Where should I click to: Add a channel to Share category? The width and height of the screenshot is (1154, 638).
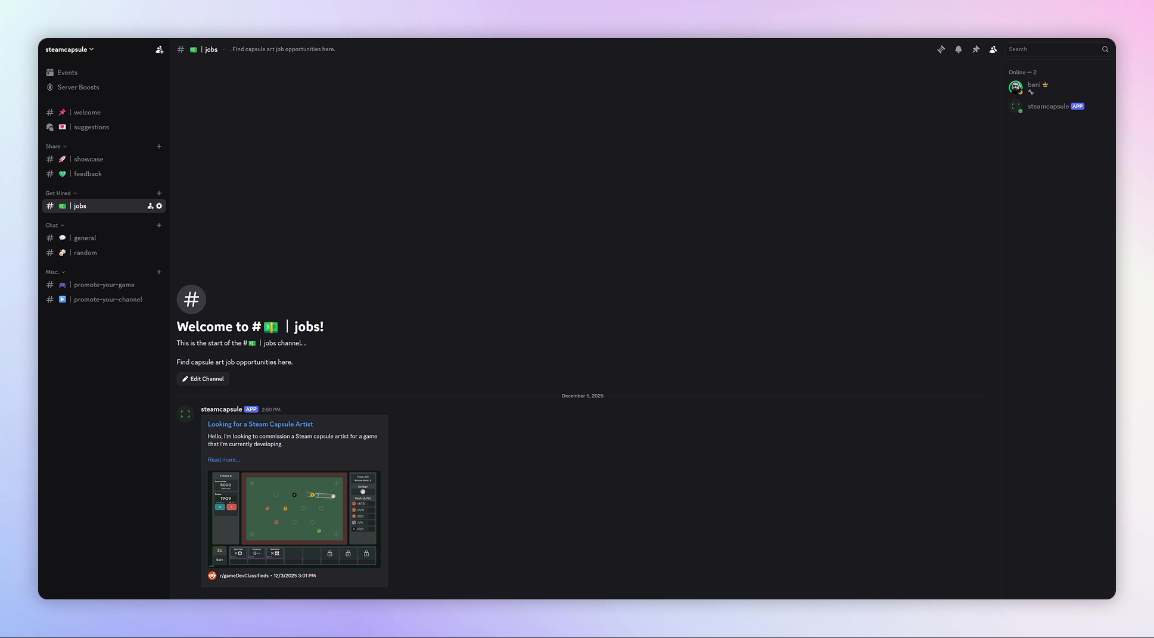click(x=159, y=147)
